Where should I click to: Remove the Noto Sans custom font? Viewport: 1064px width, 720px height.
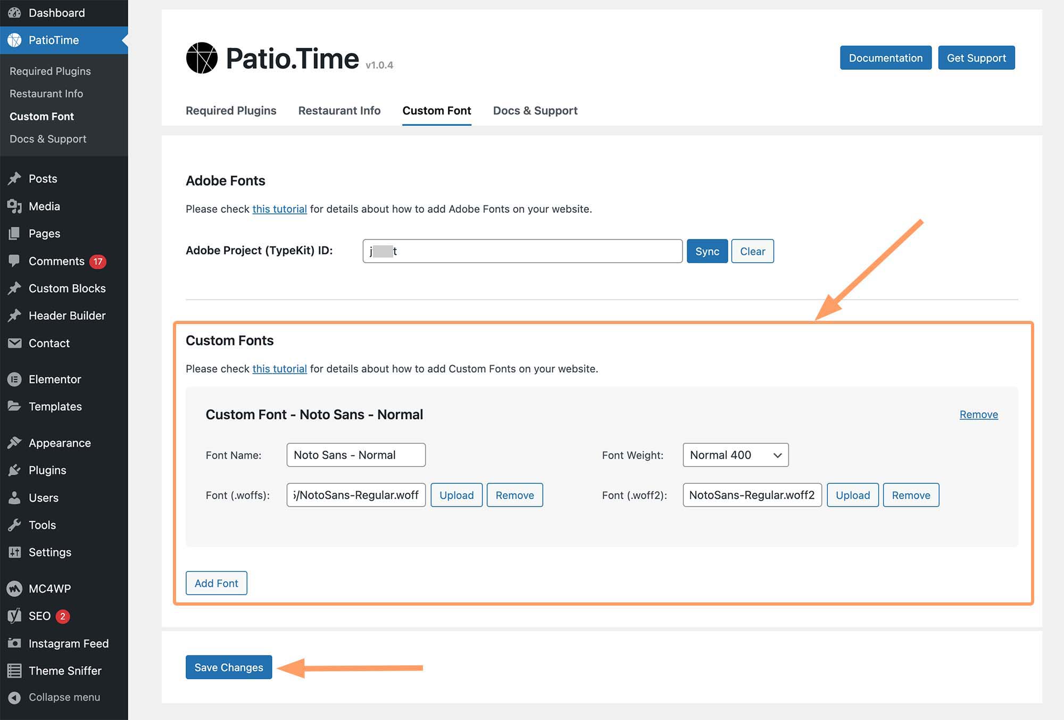click(978, 414)
